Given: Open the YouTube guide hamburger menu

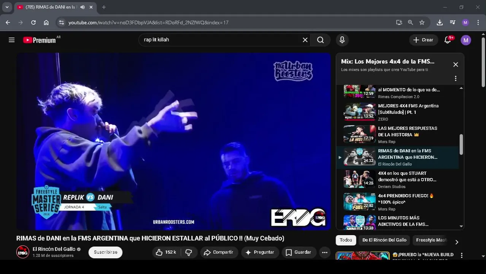Looking at the screenshot, I should (x=12, y=40).
